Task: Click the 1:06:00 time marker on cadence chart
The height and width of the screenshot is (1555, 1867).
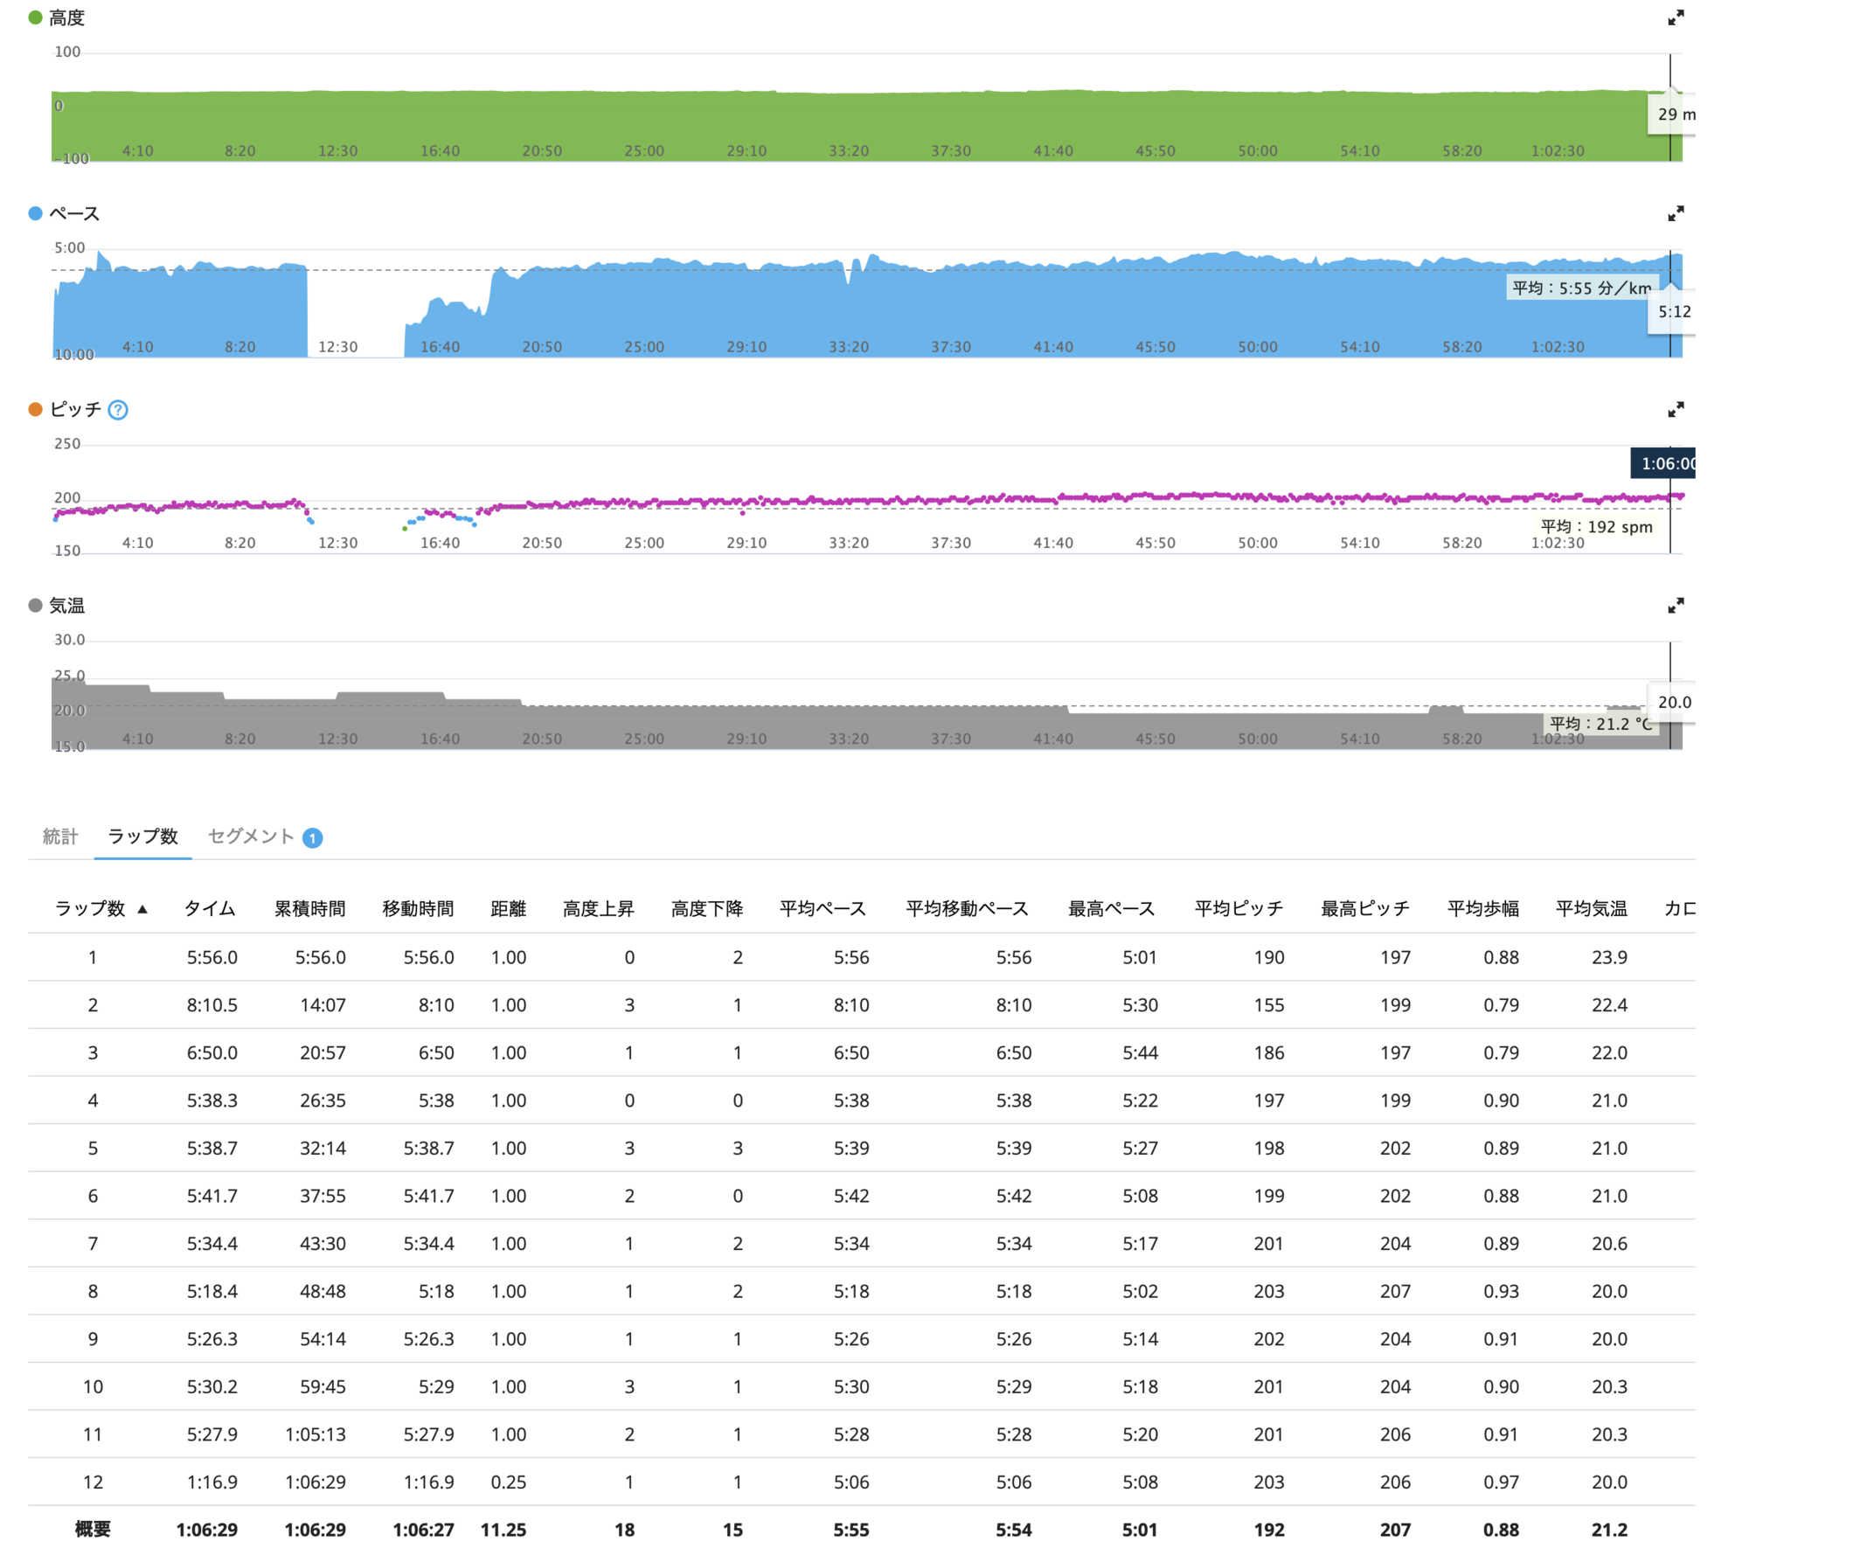Action: (1662, 463)
